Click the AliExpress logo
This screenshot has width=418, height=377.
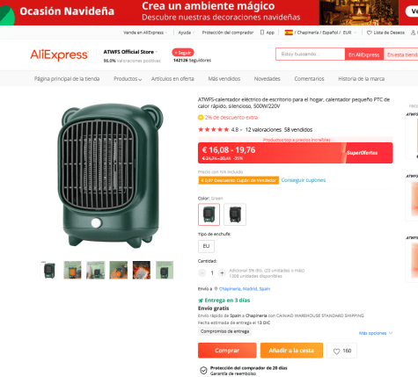(x=59, y=54)
